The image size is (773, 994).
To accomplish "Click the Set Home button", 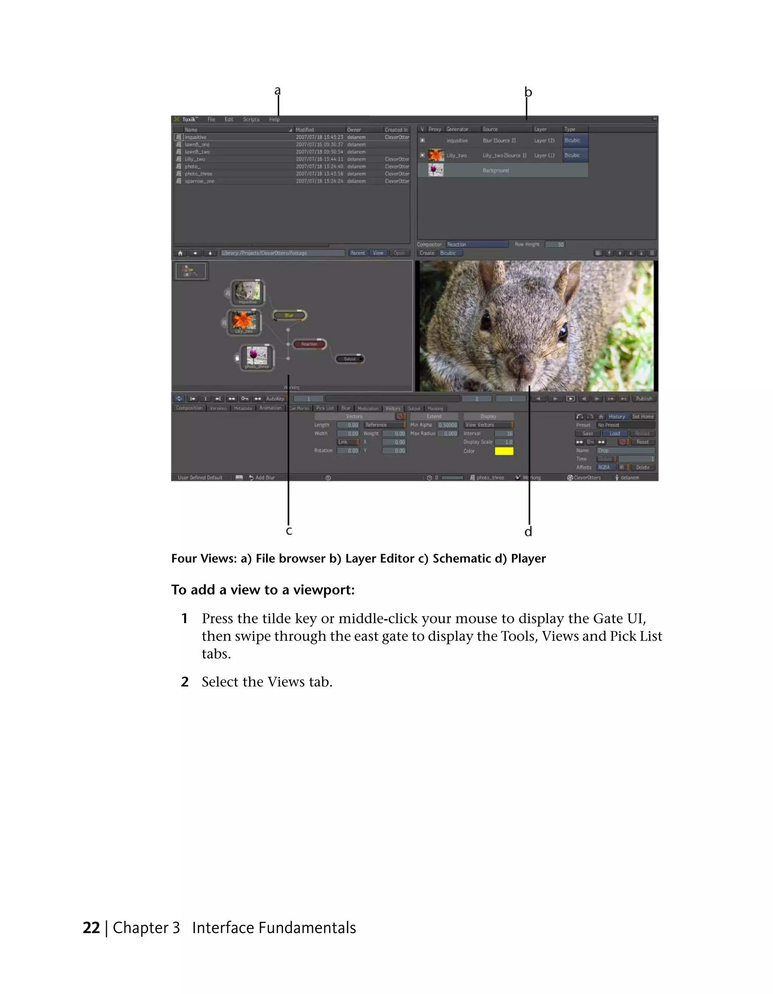I will click(x=643, y=416).
